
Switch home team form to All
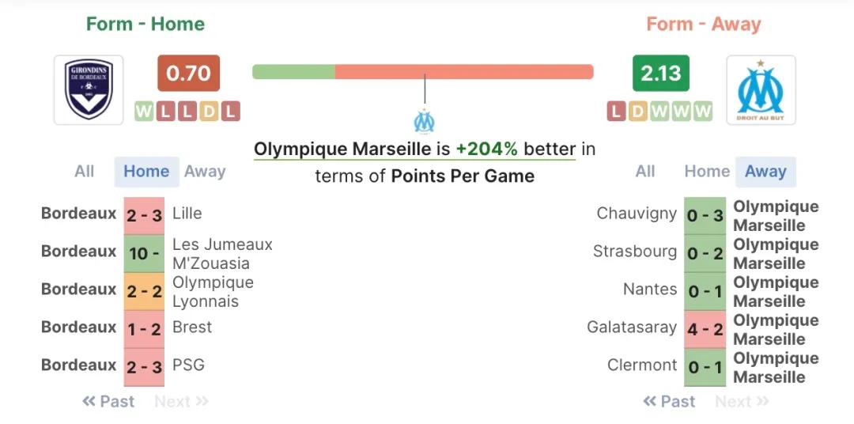(85, 172)
